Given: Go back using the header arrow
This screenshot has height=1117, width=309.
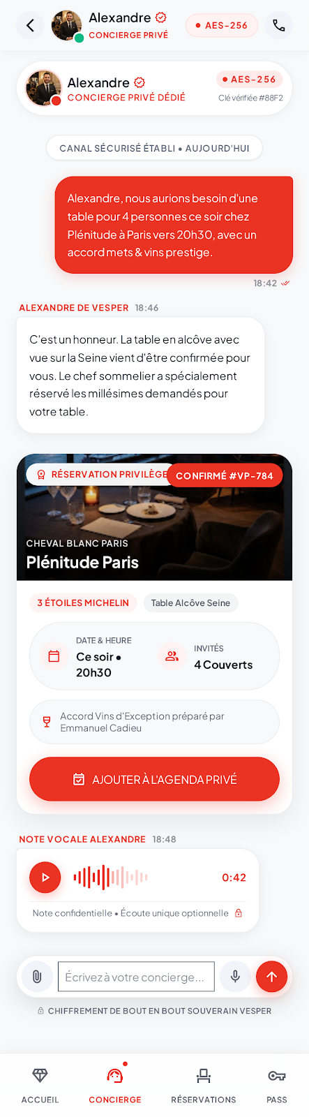Looking at the screenshot, I should tap(30, 26).
